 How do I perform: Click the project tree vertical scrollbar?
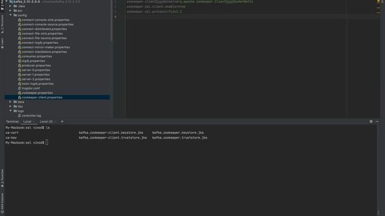[x=111, y=20]
